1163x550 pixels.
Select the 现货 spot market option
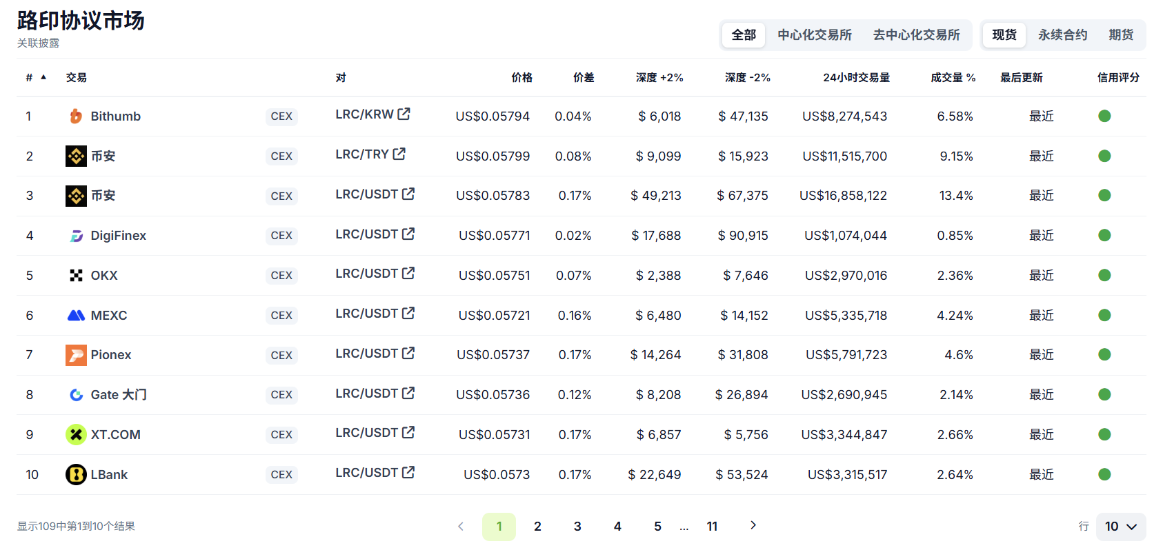[1004, 35]
